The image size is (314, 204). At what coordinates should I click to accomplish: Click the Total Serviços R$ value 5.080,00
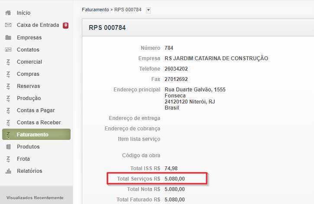pos(175,178)
